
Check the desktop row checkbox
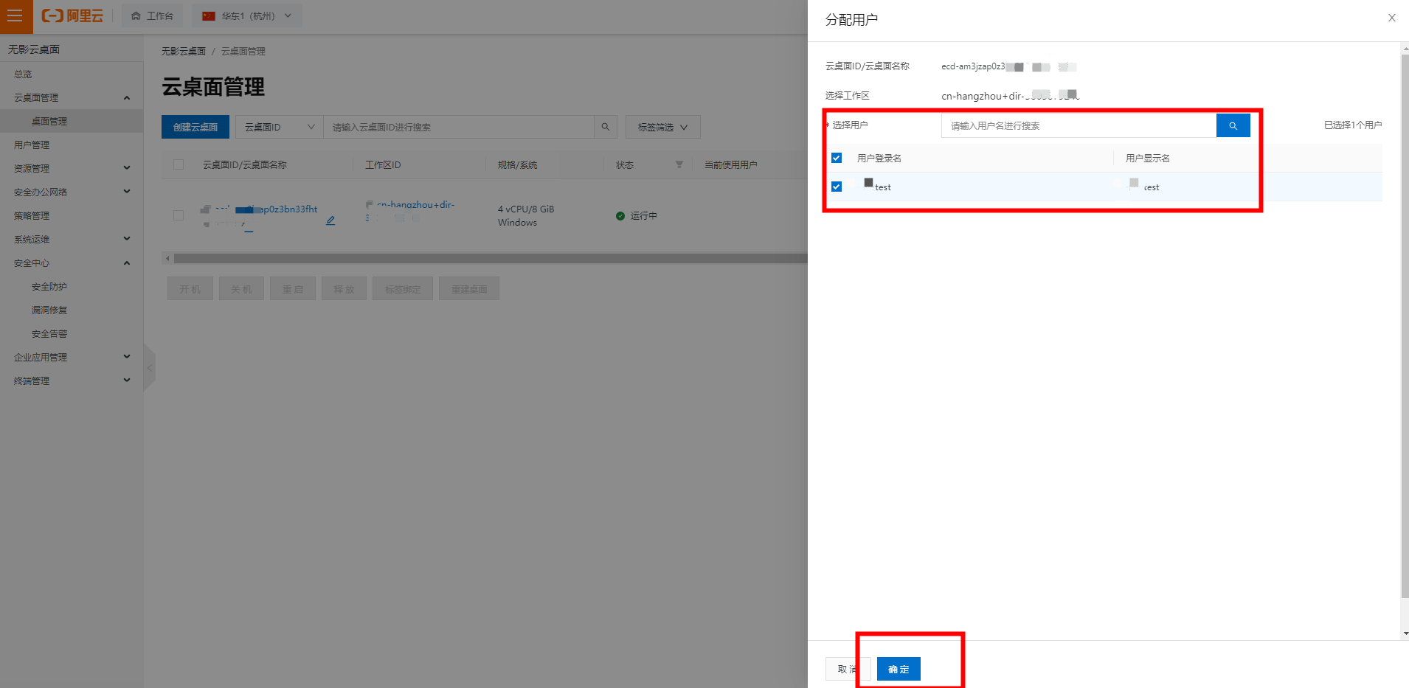tap(179, 215)
